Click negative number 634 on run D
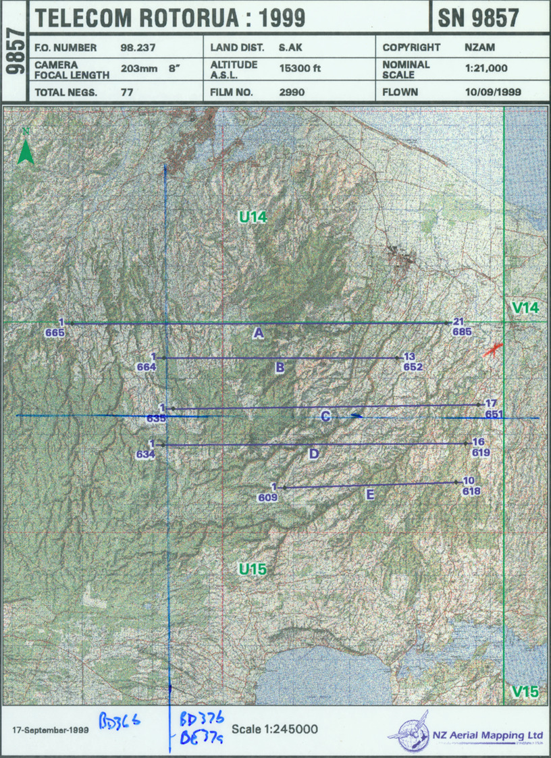Image resolution: width=551 pixels, height=758 pixels. point(145,454)
